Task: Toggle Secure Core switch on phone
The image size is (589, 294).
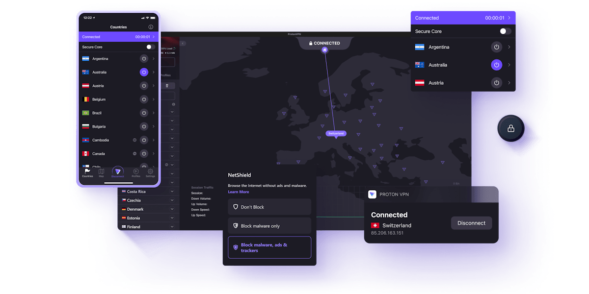Action: point(151,47)
